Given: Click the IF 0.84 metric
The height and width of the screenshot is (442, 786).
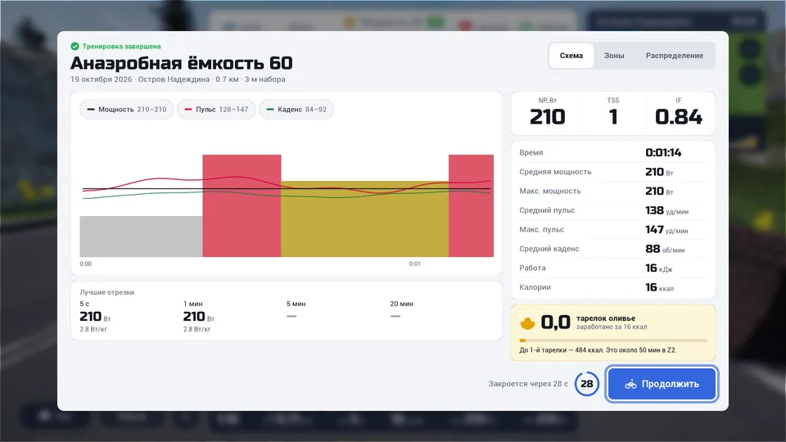Looking at the screenshot, I should tap(678, 113).
